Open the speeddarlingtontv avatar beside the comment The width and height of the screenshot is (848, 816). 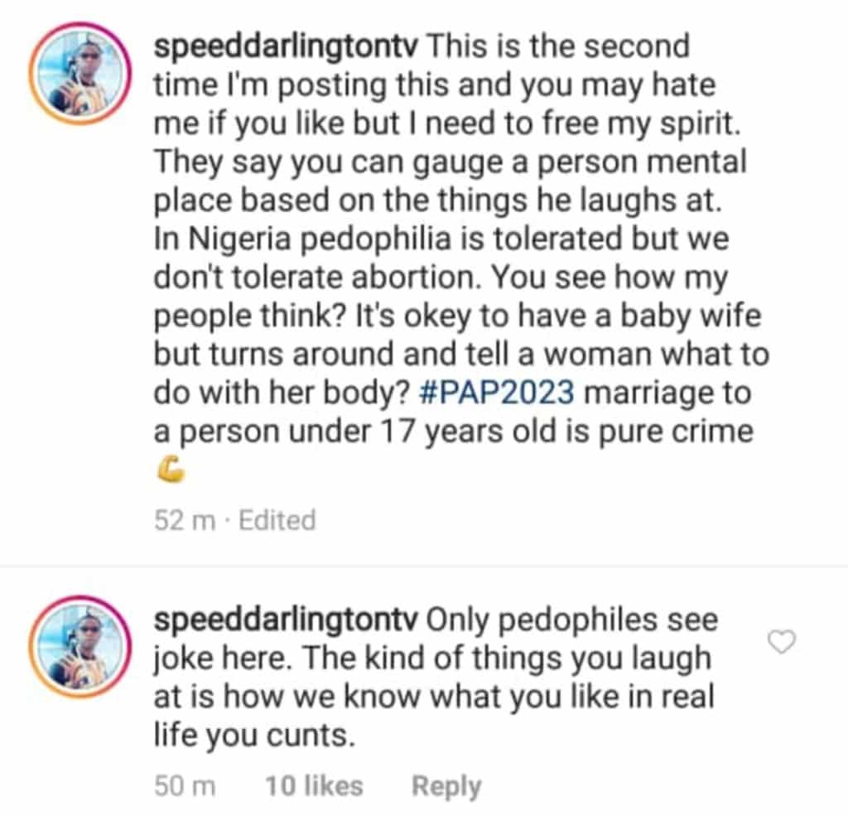[x=80, y=647]
